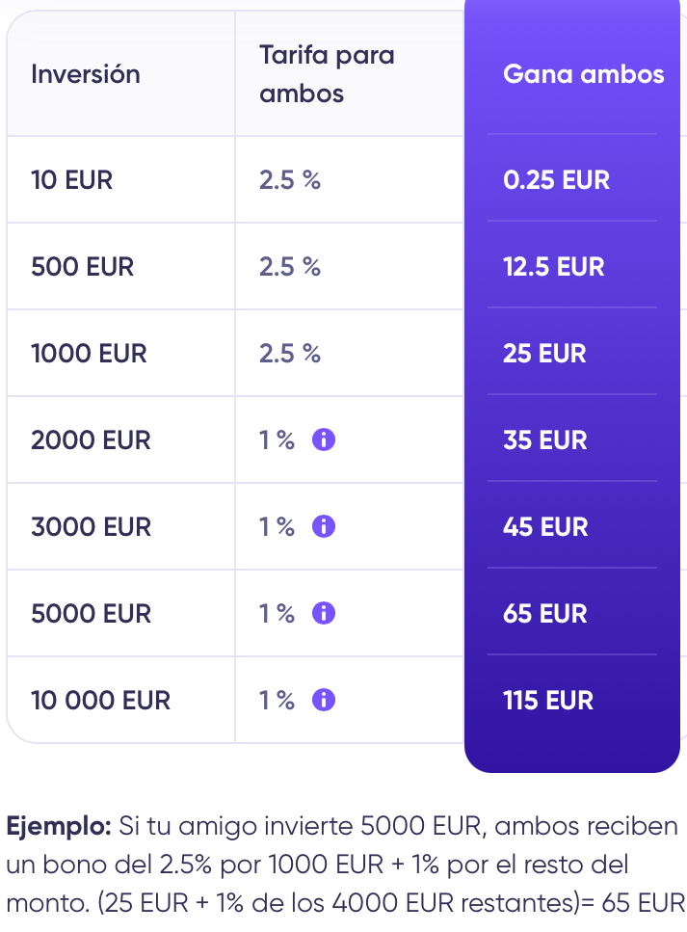Select the 500 EUR investment cell
Image resolution: width=687 pixels, height=932 pixels.
[x=83, y=267]
